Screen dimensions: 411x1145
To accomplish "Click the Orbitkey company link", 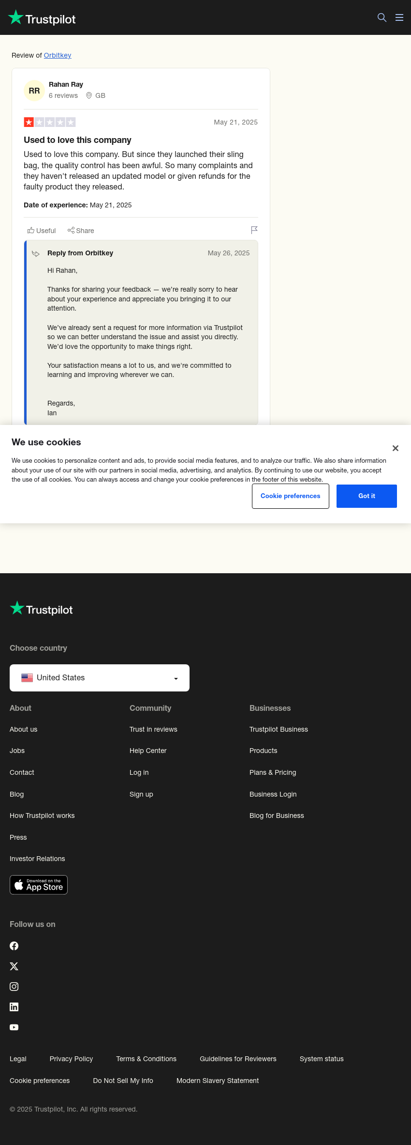I will tap(58, 55).
